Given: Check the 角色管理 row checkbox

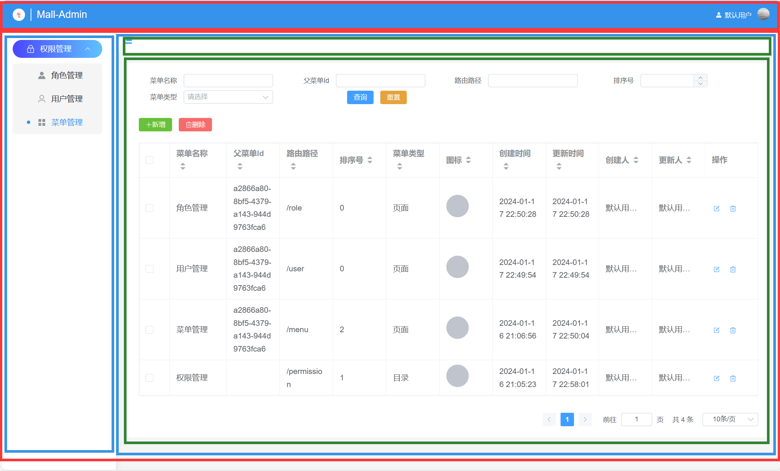Looking at the screenshot, I should click(149, 208).
